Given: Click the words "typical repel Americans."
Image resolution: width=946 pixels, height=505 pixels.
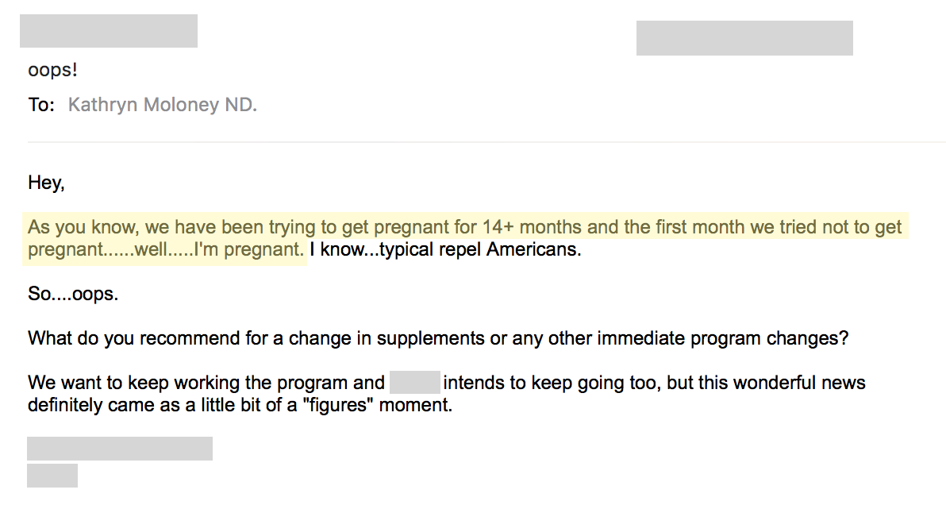Looking at the screenshot, I should coord(481,249).
